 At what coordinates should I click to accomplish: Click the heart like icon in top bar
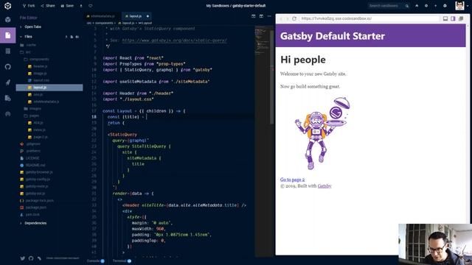point(90,6)
